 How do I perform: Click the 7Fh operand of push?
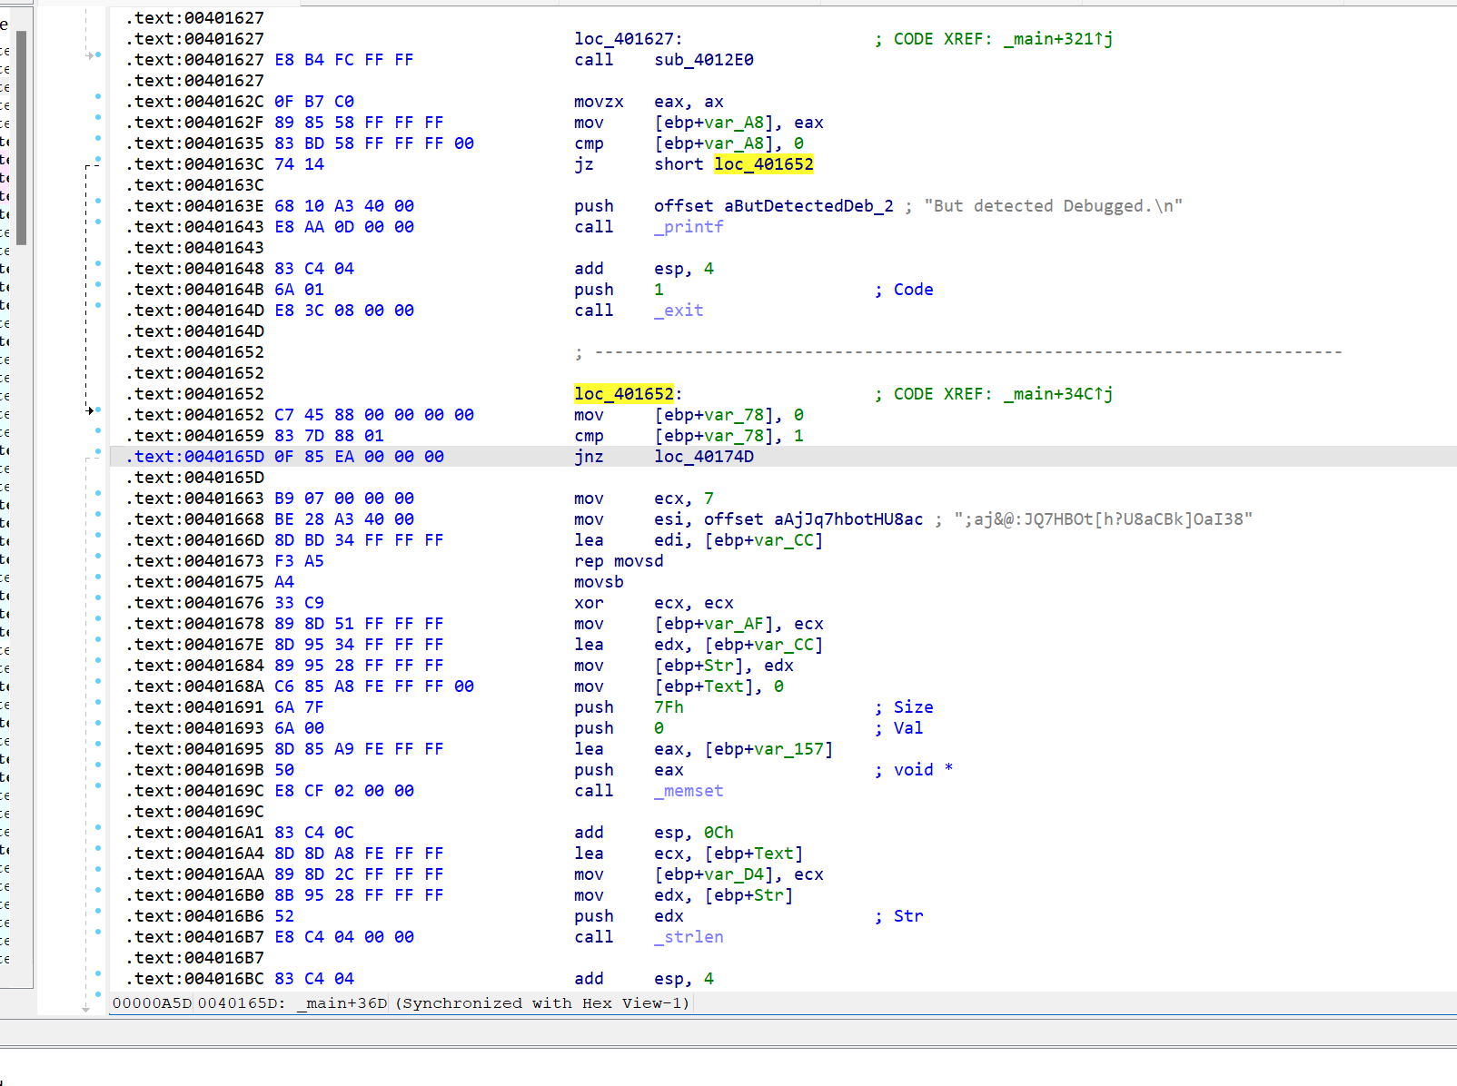coord(669,707)
